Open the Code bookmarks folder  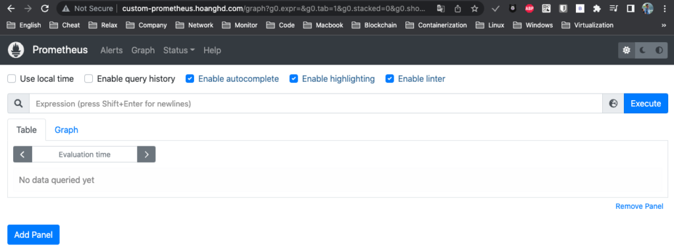pyautogui.click(x=280, y=26)
